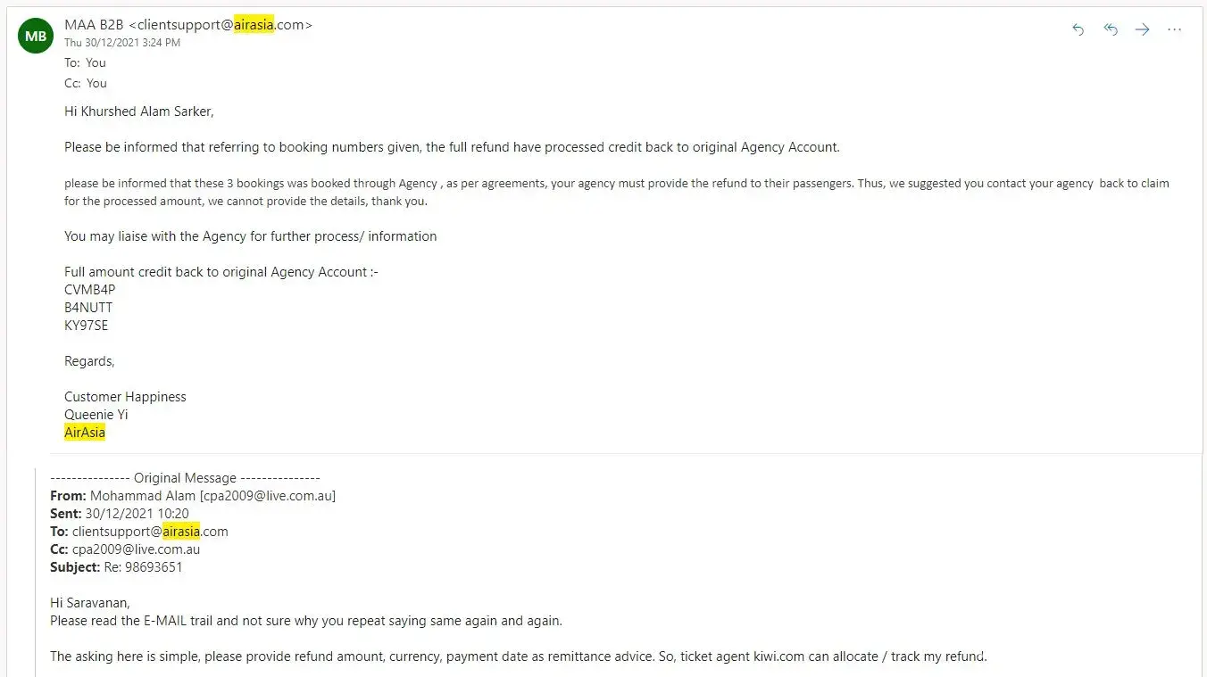Click booking number KY97SE
Viewport: 1207px width, 677px height.
point(86,326)
